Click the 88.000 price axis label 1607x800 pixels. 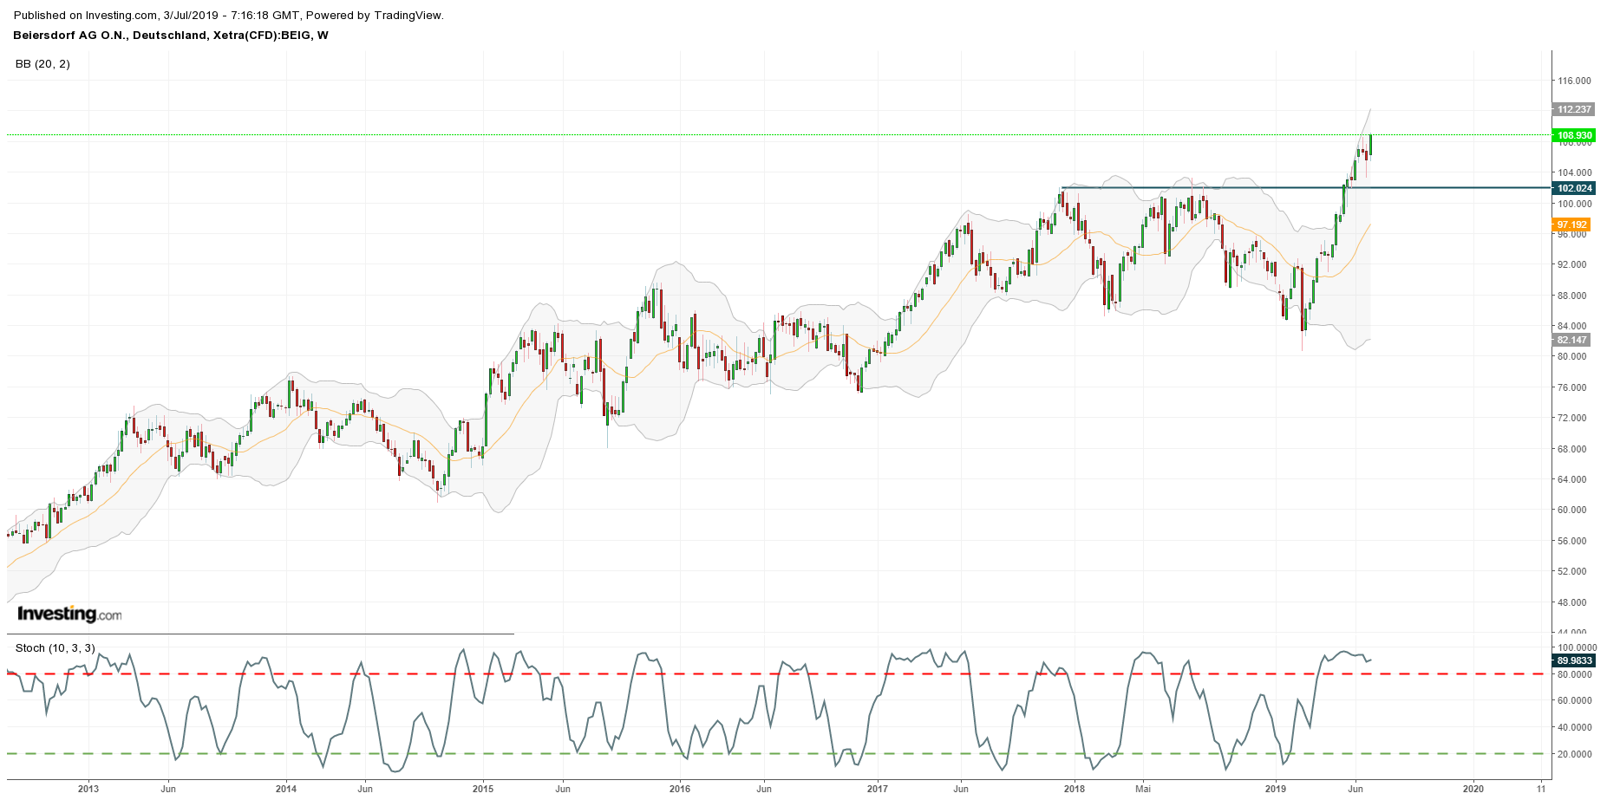tap(1571, 296)
